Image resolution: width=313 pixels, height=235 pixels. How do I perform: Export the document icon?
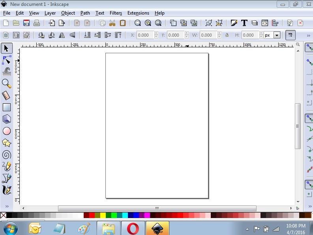click(x=62, y=23)
